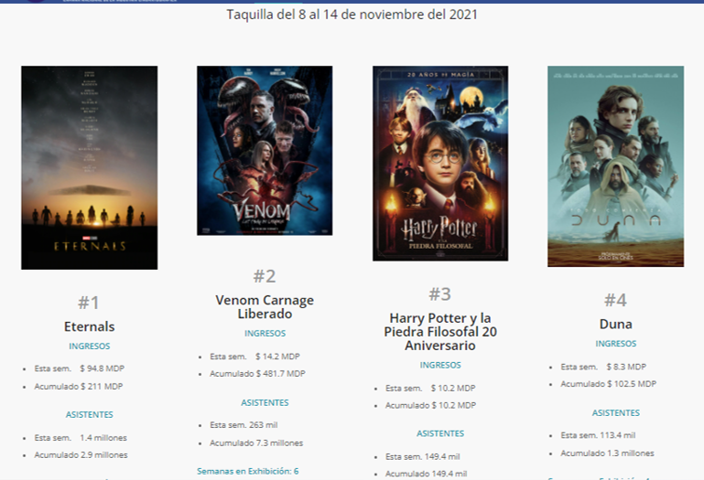Click the #2 ranking number
Image resolution: width=704 pixels, height=480 pixels.
pyautogui.click(x=265, y=276)
